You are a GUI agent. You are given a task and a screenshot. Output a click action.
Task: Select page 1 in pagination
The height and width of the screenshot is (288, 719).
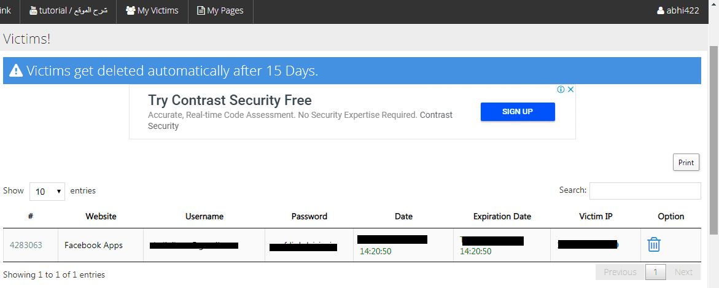(656, 272)
